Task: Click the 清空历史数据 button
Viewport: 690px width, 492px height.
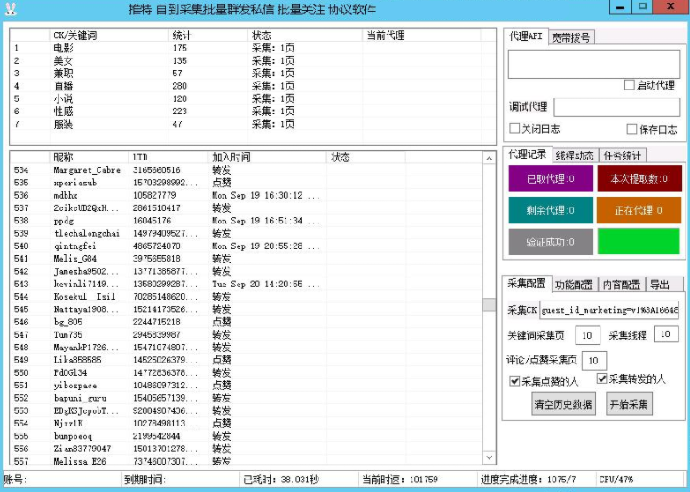Action: point(563,403)
